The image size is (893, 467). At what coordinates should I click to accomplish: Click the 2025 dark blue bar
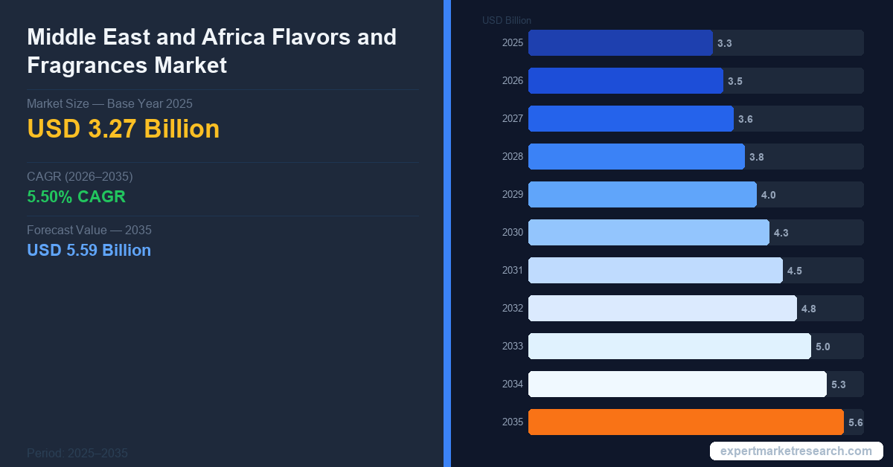click(620, 43)
